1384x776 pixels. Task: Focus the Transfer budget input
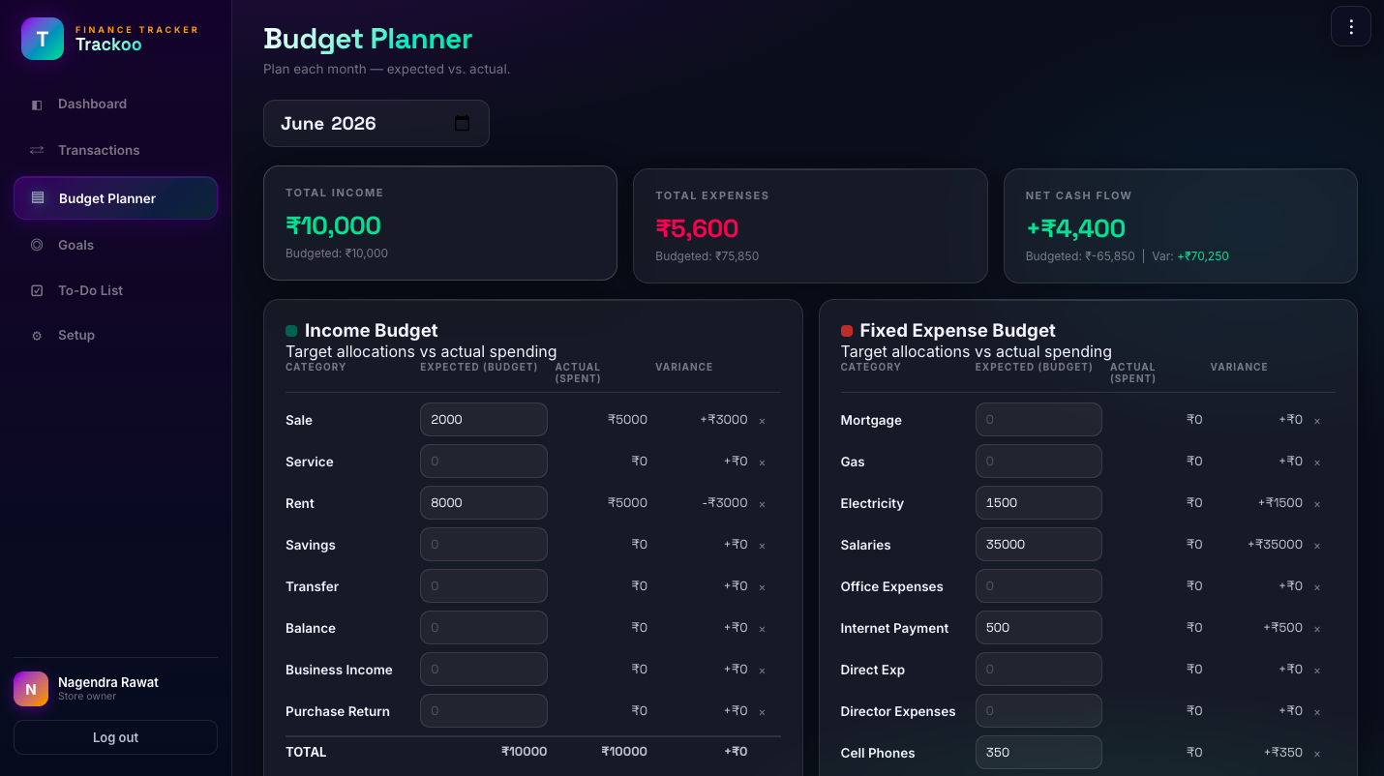(484, 586)
